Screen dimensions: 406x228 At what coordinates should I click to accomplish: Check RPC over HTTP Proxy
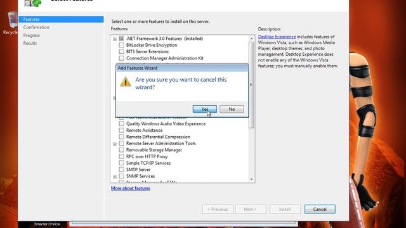pyautogui.click(x=121, y=156)
